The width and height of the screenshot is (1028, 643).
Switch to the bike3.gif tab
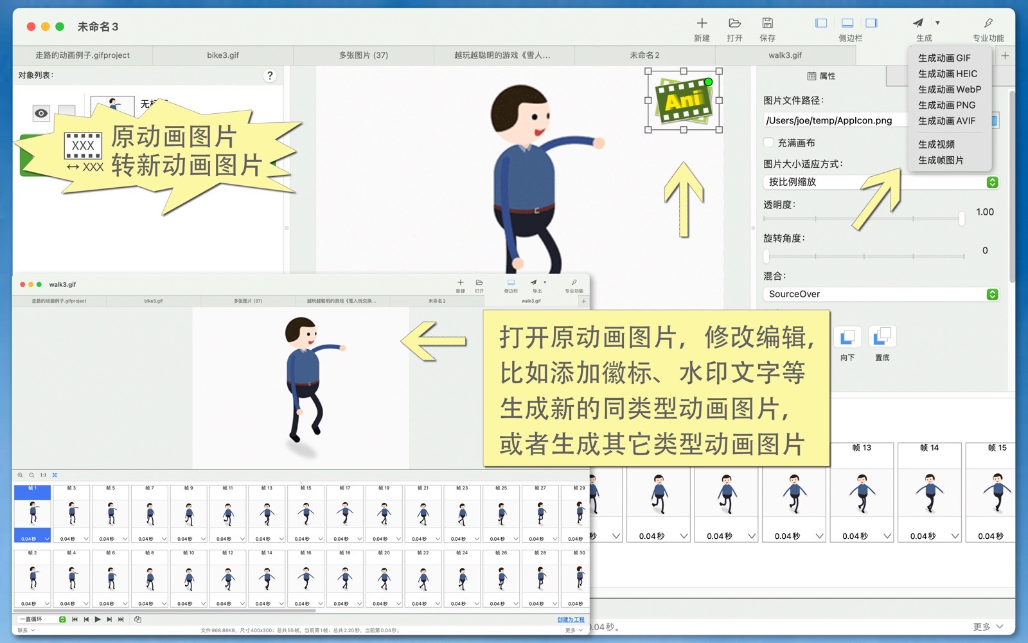[x=222, y=55]
